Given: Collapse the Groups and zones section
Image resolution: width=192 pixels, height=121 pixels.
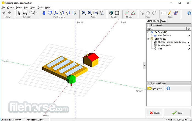Looking at the screenshot, I should tap(149, 83).
